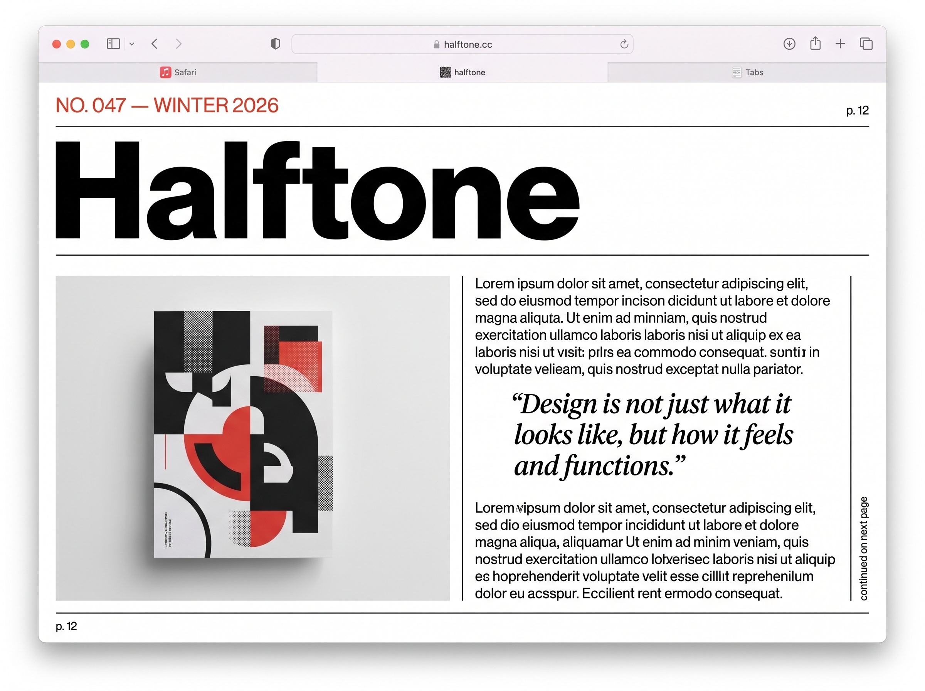Click the padlock icon in address bar
Image resolution: width=925 pixels, height=691 pixels.
(436, 44)
